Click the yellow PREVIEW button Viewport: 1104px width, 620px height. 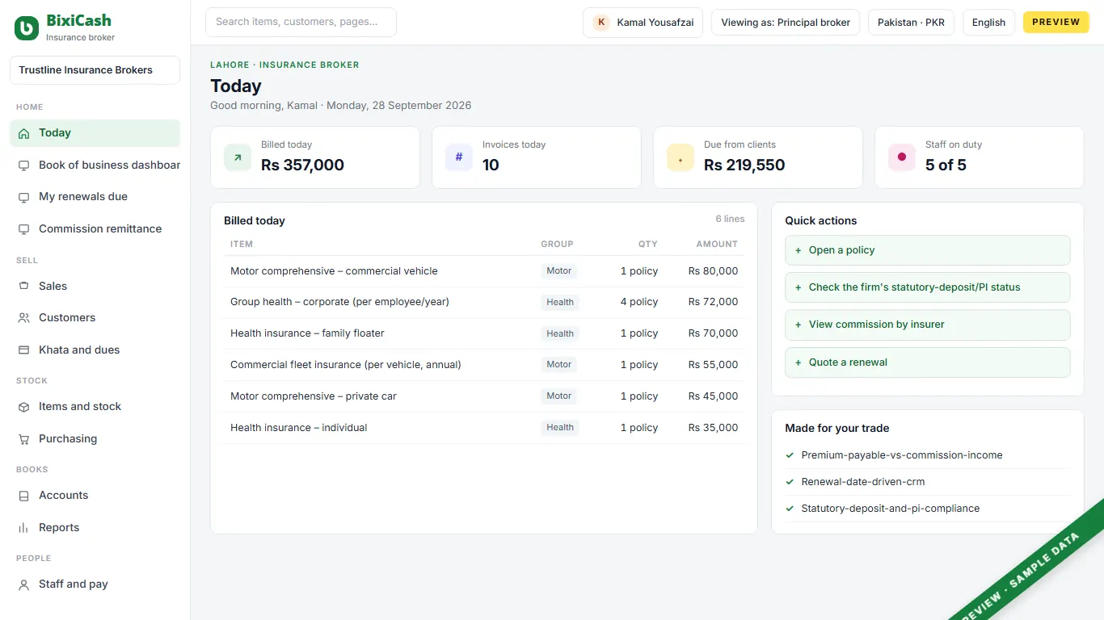tap(1056, 23)
